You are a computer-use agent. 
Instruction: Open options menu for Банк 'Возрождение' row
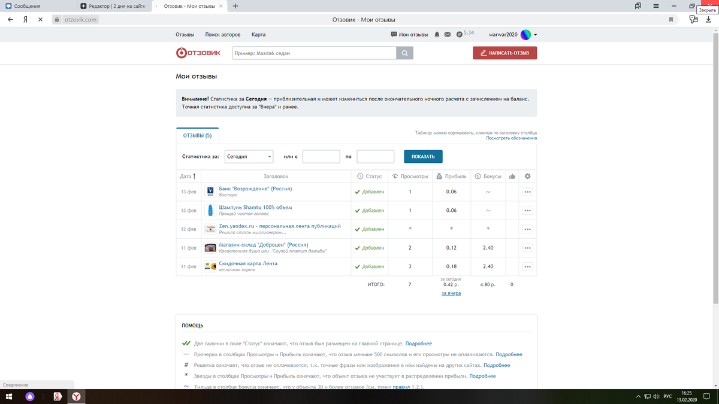point(527,192)
